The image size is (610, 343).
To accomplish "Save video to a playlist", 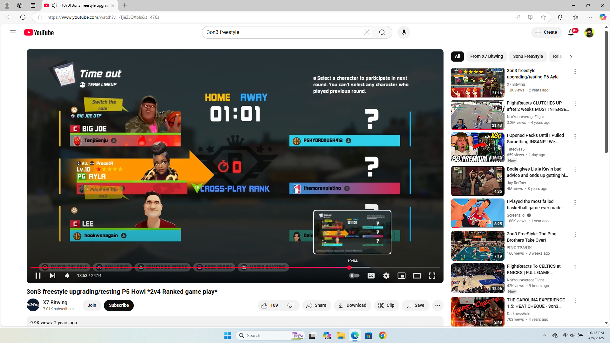I will click(x=416, y=306).
